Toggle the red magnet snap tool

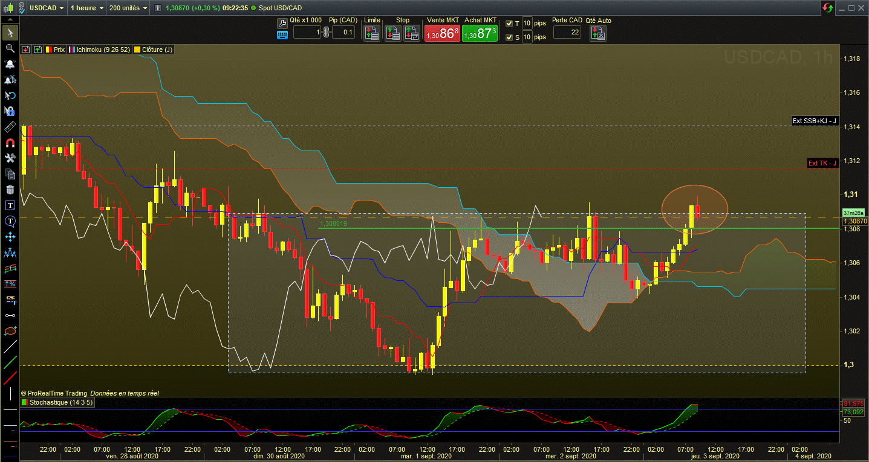(x=10, y=143)
